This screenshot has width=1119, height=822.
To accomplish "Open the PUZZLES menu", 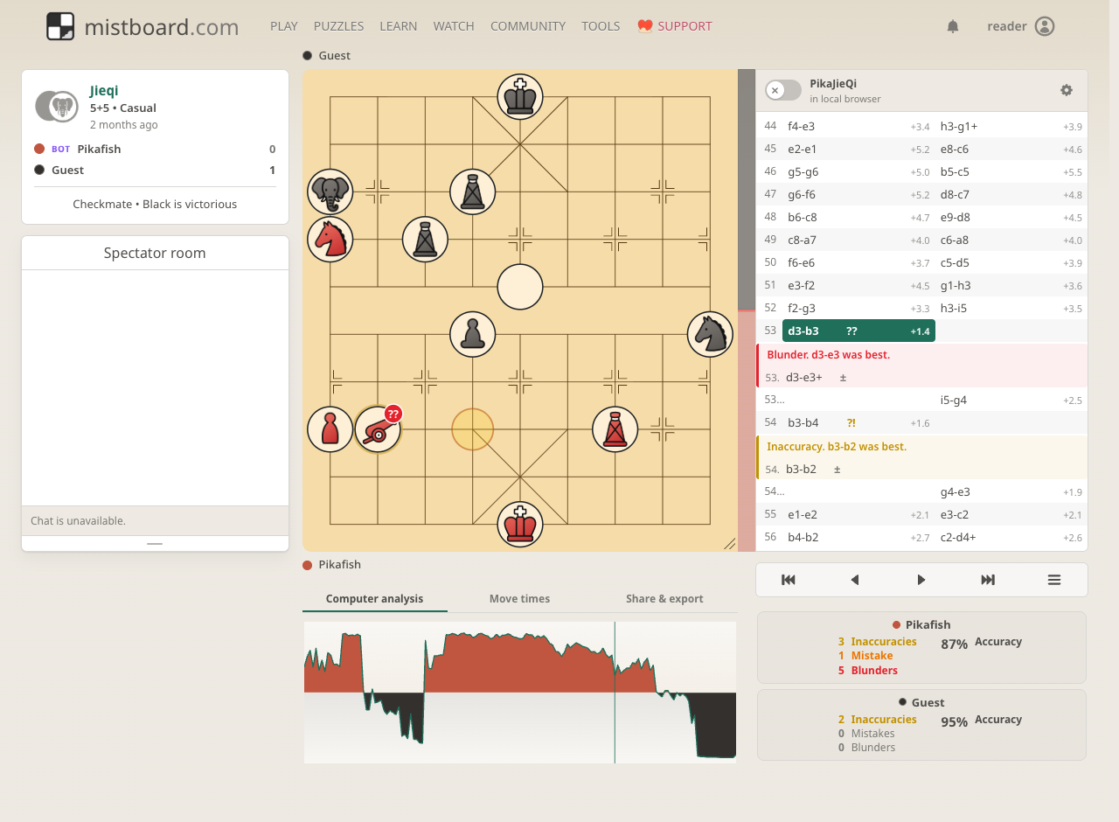I will point(339,26).
